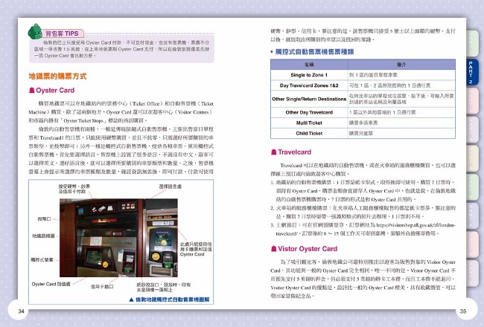Screen dimensions: 484x327
Task: Select the blue PART 2 side tab
Action: coord(472,72)
